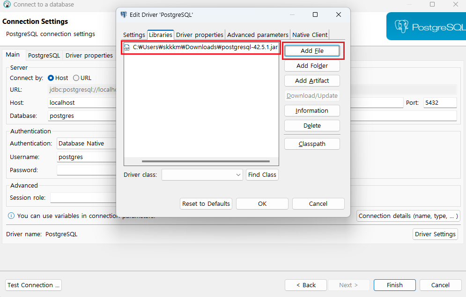This screenshot has height=297, width=466.
Task: Open the Classpath dialog
Action: pyautogui.click(x=312, y=144)
